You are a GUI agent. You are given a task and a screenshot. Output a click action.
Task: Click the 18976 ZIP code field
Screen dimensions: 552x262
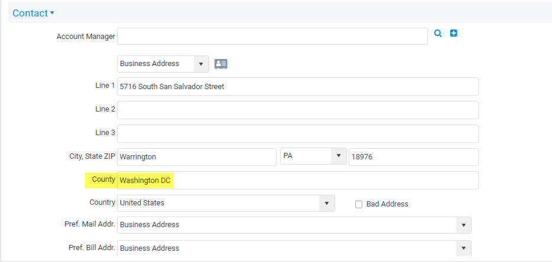[414, 157]
